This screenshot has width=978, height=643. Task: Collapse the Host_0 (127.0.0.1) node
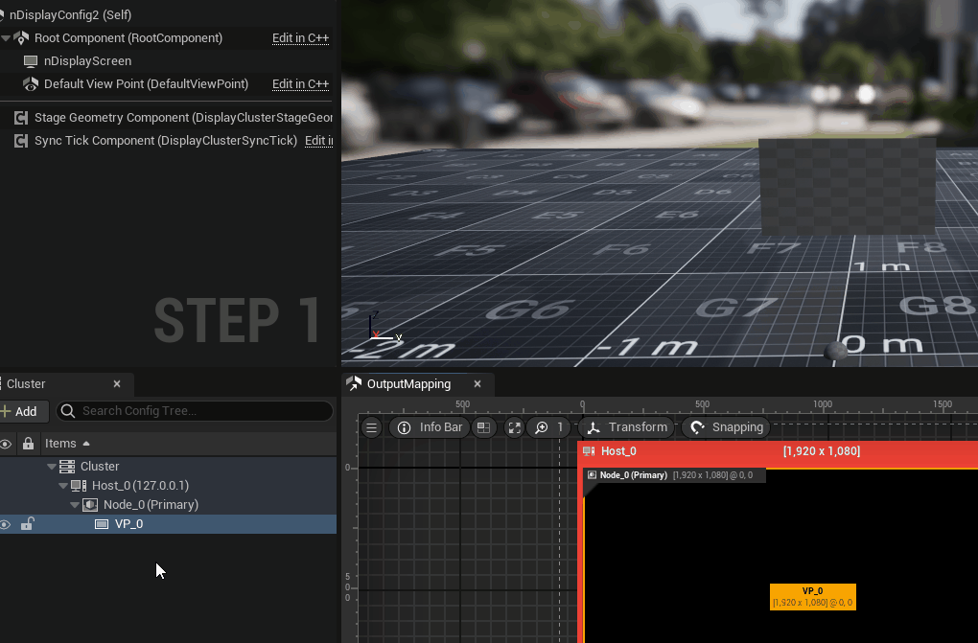[x=63, y=486]
